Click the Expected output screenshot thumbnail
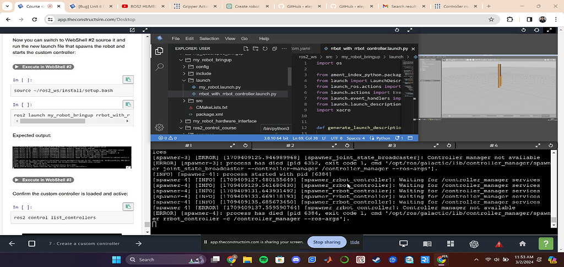This screenshot has height=267, width=564. point(72,157)
